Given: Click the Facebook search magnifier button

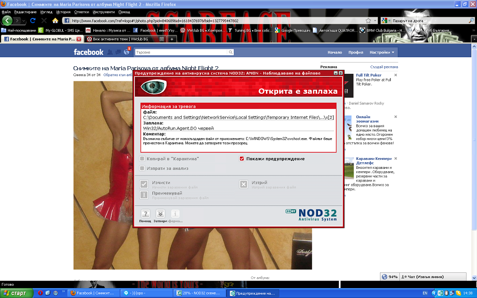Looking at the screenshot, I should coord(231,53).
